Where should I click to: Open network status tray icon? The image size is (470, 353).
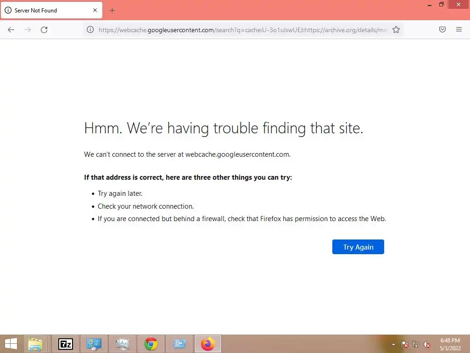[415, 344]
